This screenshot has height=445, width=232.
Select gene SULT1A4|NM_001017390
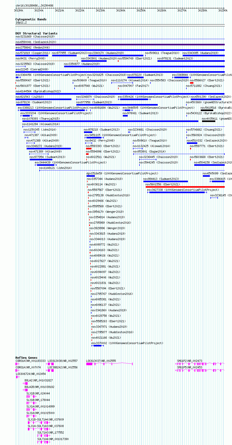pyautogui.click(x=53, y=439)
